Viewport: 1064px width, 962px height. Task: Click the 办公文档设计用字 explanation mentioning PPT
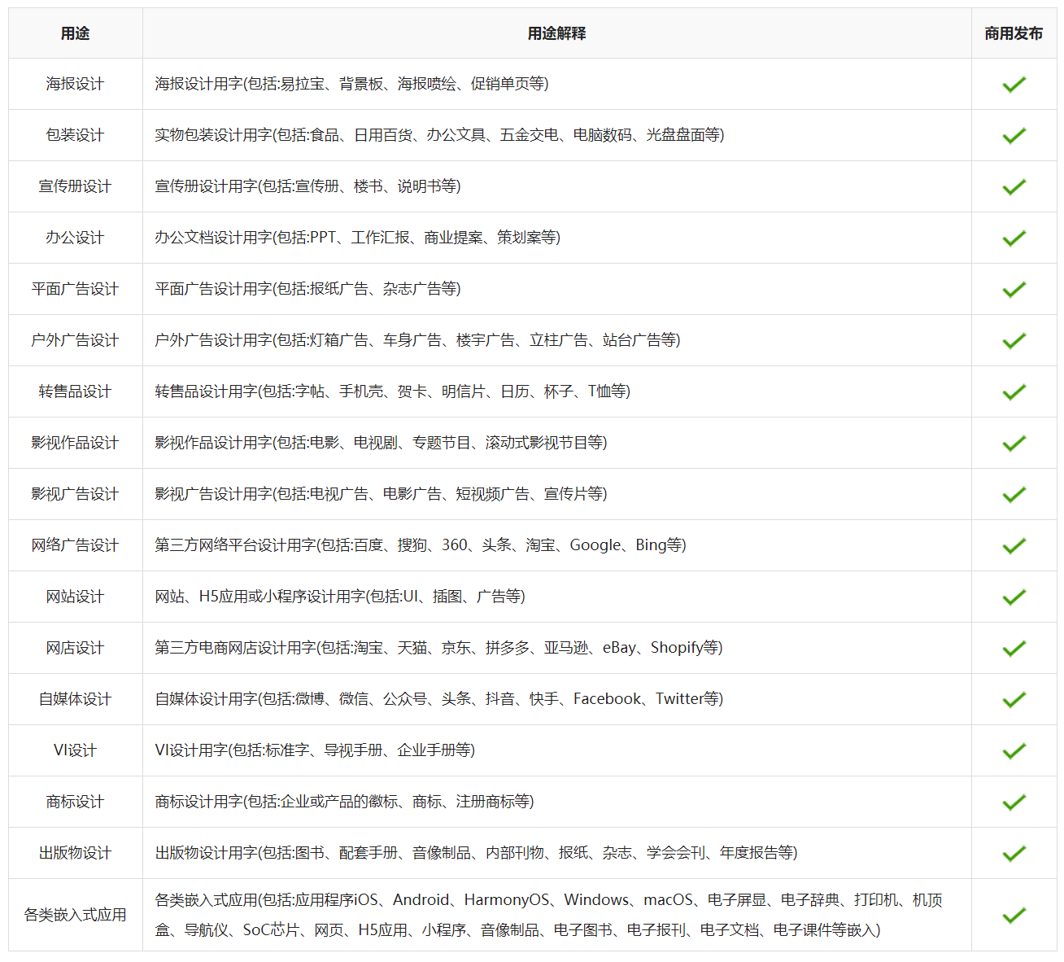[357, 238]
